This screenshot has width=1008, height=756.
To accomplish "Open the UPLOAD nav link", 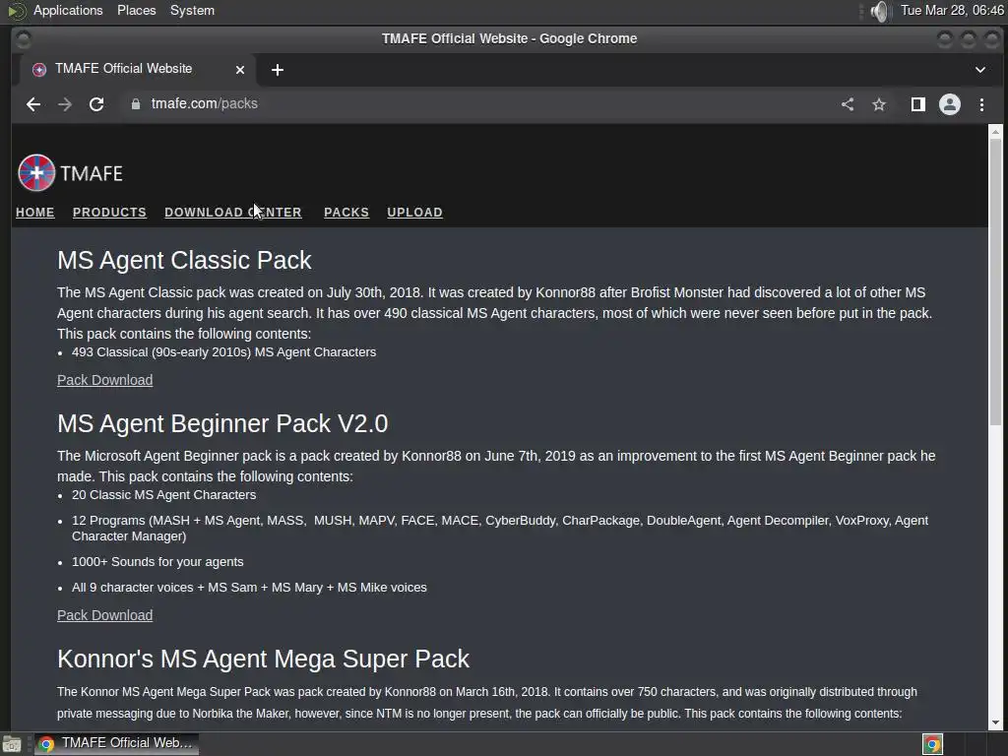I will pos(414,213).
